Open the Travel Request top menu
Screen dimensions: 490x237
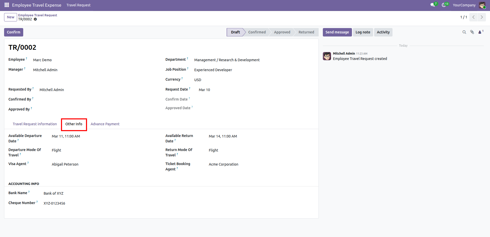pyautogui.click(x=78, y=5)
